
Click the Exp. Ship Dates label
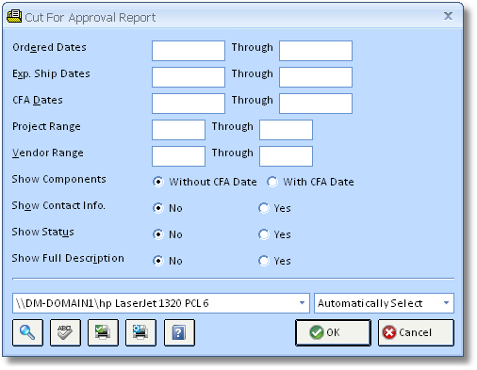pos(51,74)
